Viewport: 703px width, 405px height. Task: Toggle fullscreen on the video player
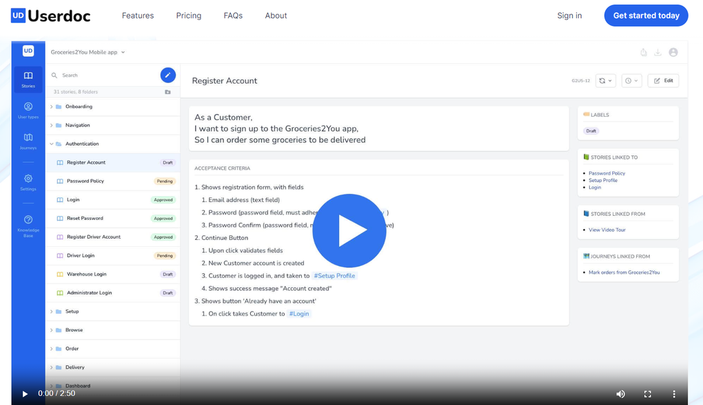pyautogui.click(x=647, y=394)
